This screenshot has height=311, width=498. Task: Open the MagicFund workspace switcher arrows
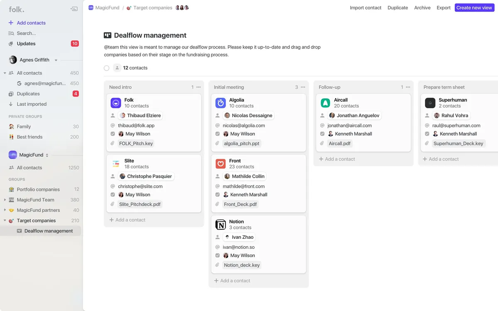47,155
